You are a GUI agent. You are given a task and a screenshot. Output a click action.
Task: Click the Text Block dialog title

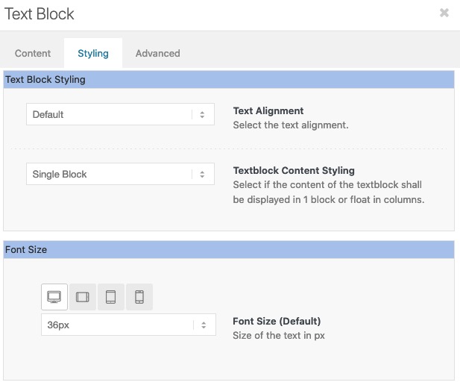[x=40, y=14]
